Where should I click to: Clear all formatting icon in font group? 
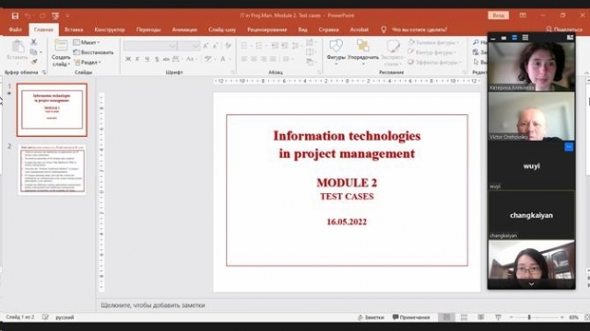point(228,46)
